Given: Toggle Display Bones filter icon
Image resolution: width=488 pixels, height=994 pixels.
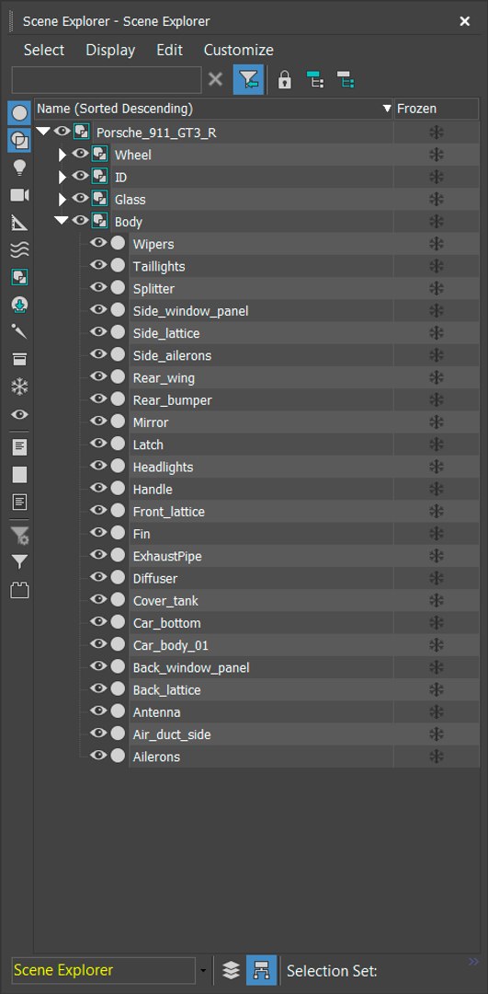Looking at the screenshot, I should (x=19, y=331).
